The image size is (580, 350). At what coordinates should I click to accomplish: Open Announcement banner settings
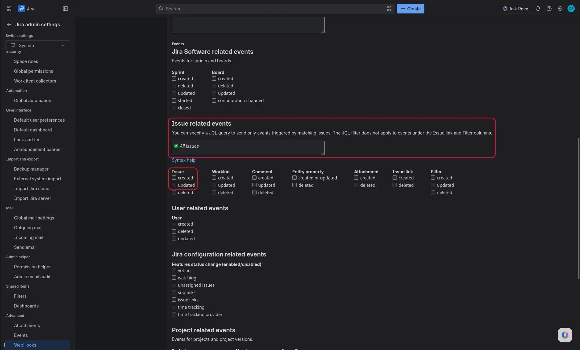(37, 149)
